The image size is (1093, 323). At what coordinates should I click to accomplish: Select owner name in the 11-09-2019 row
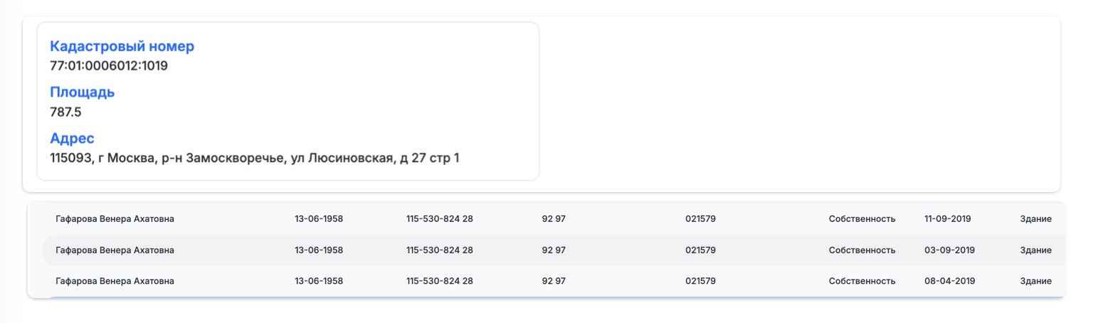115,219
